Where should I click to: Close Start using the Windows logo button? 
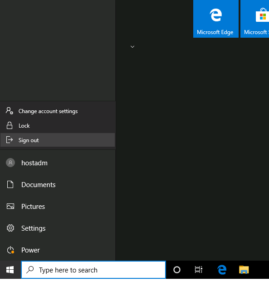[10, 270]
